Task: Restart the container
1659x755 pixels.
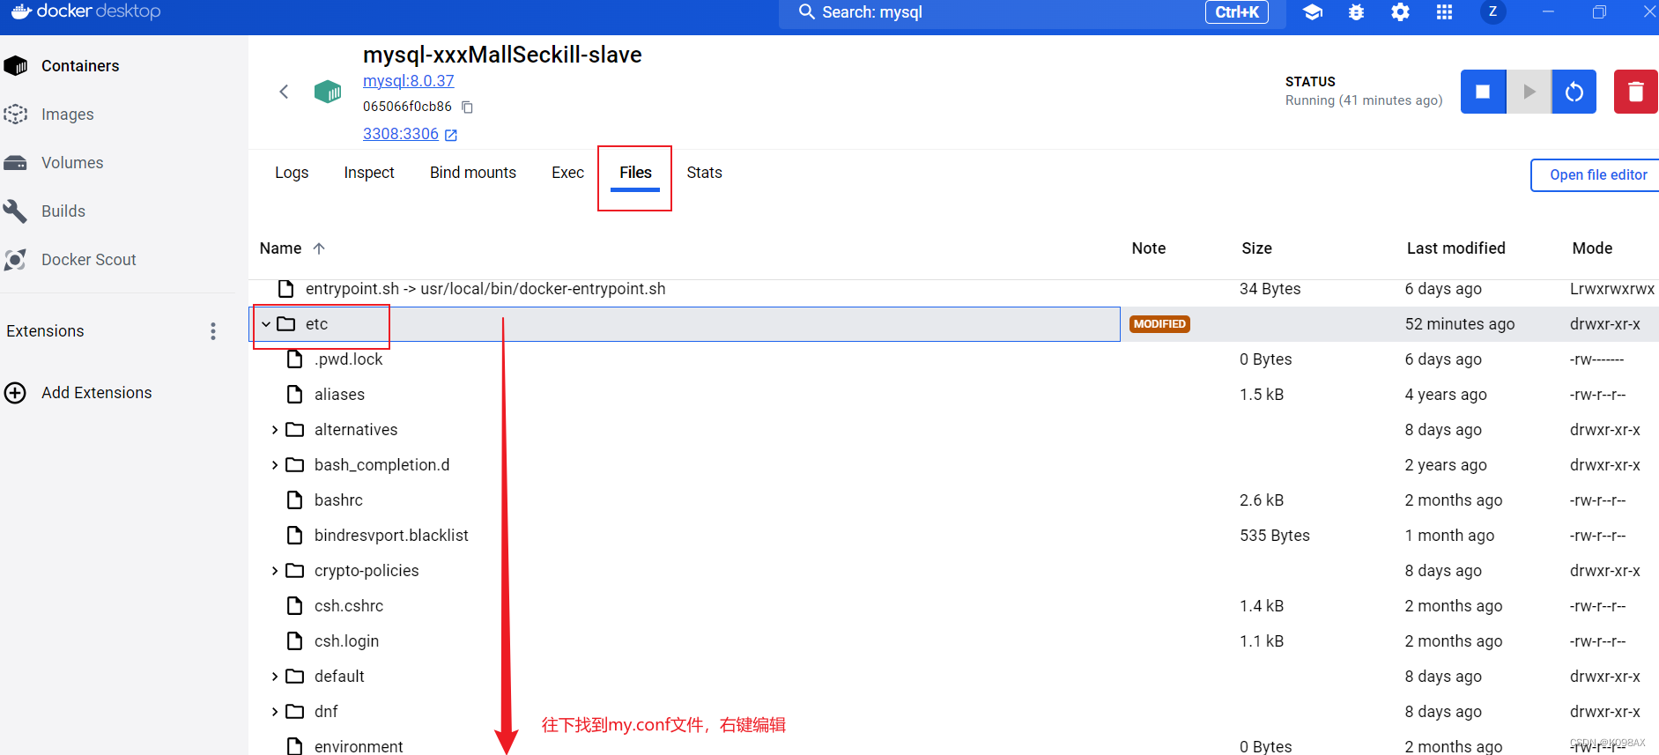Action: [x=1574, y=92]
